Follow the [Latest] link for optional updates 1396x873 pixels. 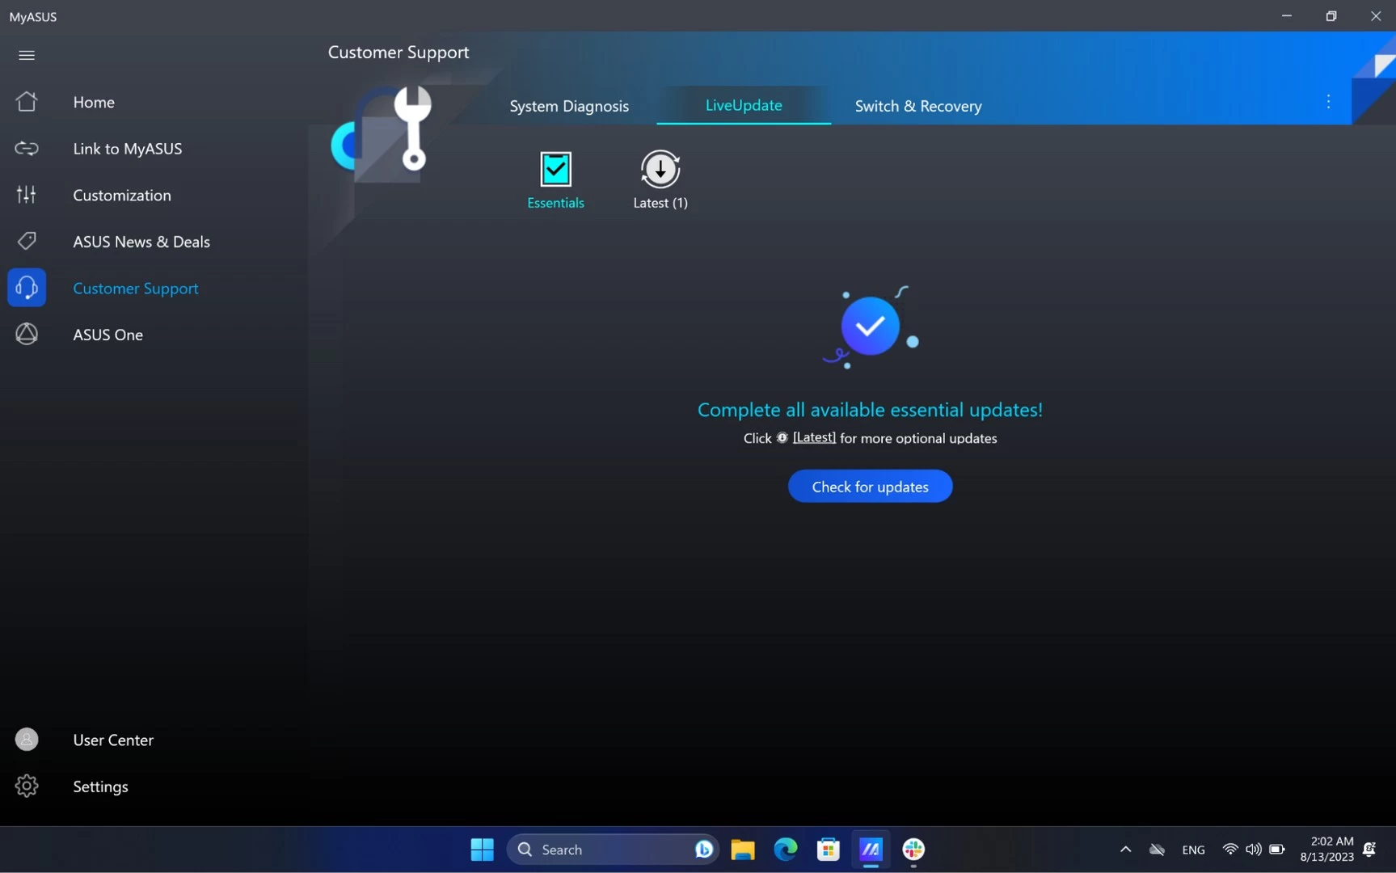tap(814, 437)
